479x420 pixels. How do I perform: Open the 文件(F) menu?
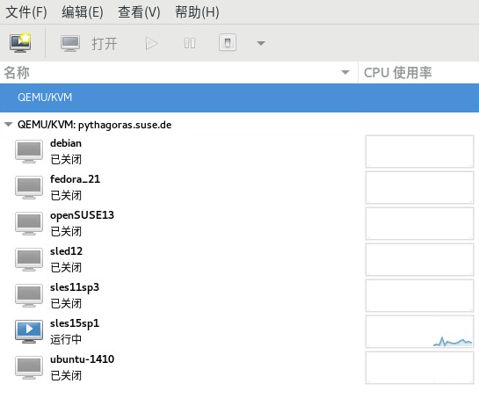[26, 12]
